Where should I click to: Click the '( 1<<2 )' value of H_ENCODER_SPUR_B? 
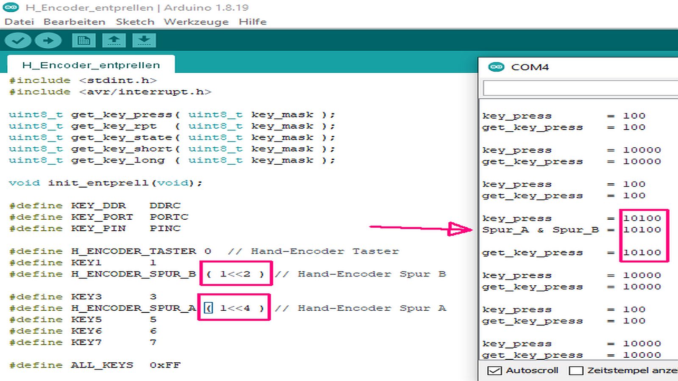pos(235,274)
